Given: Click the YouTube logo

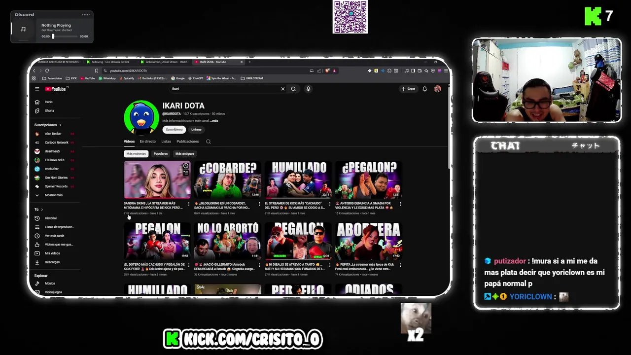Looking at the screenshot, I should tap(56, 89).
